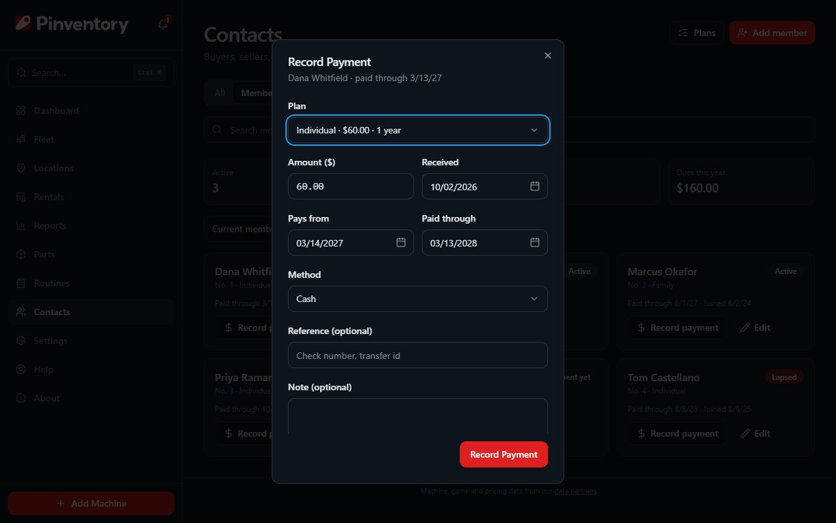Click the Add member person icon
This screenshot has width=836, height=523.
tap(742, 33)
